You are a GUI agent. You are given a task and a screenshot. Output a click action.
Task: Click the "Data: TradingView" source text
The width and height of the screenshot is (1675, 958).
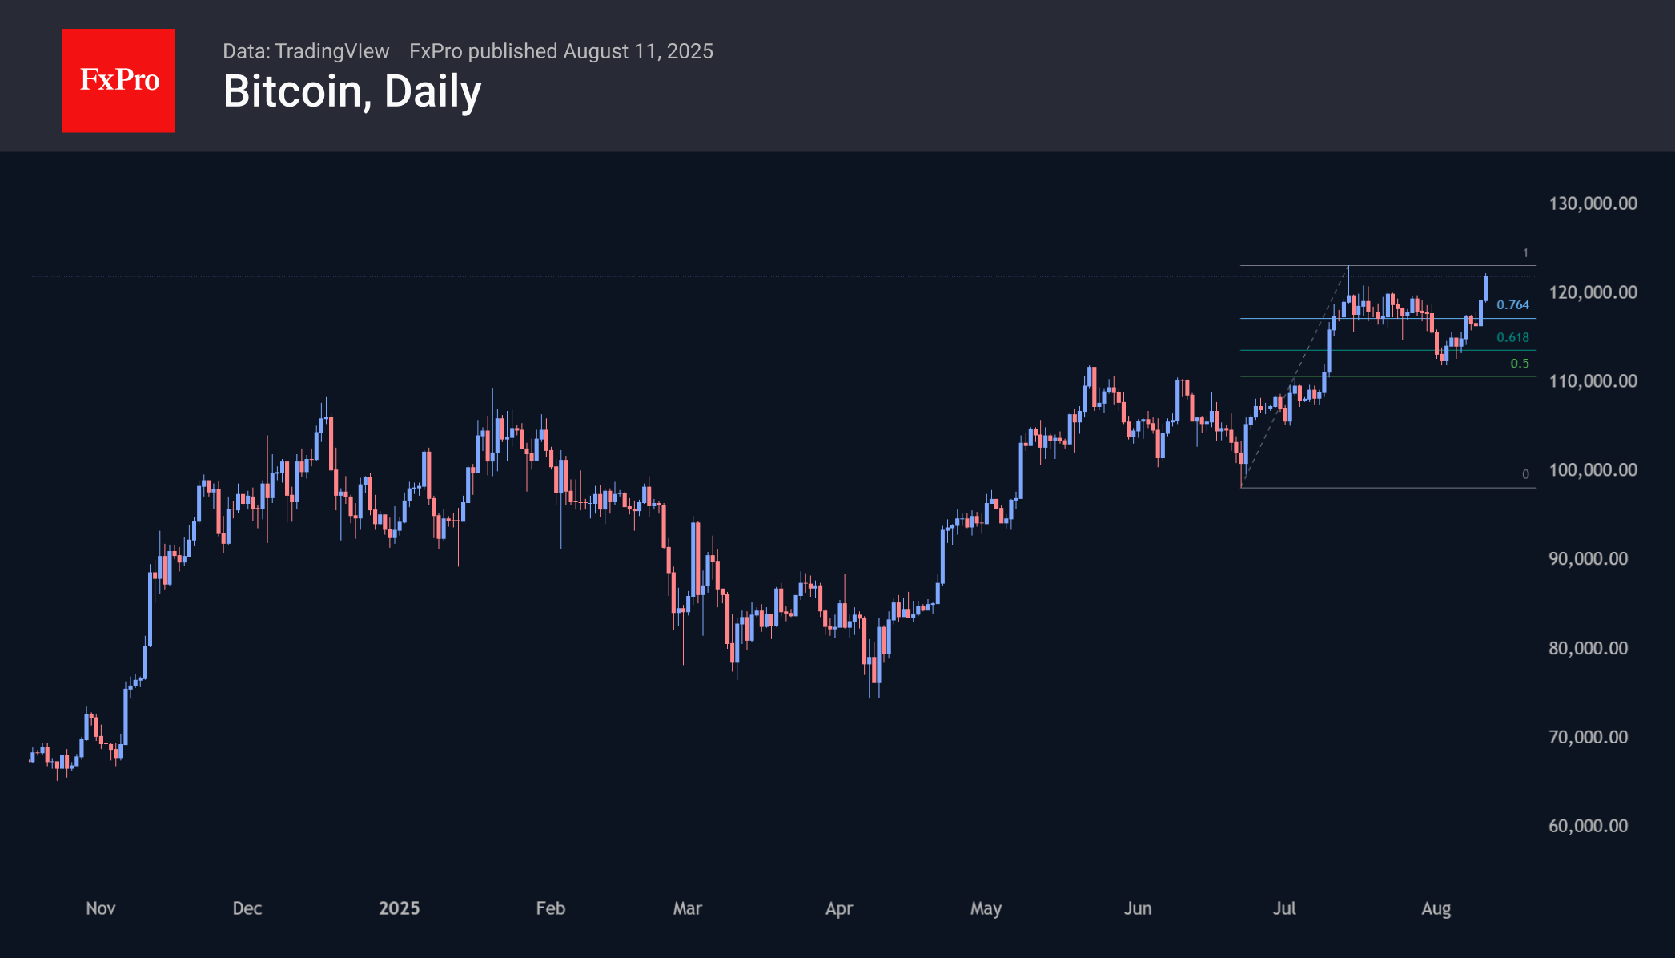point(306,51)
